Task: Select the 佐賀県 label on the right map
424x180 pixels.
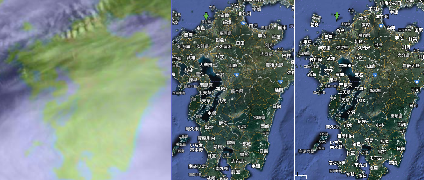Action: (342, 48)
